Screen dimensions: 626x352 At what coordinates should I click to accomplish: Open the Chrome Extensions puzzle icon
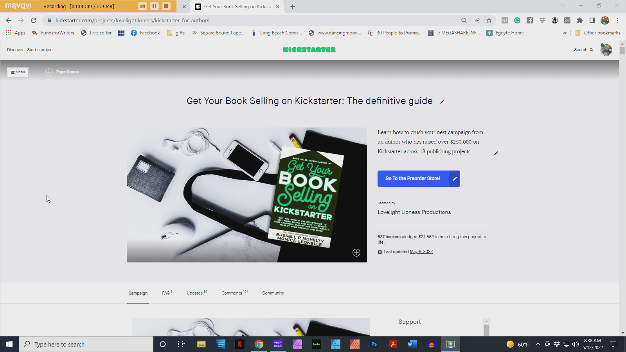[580, 20]
